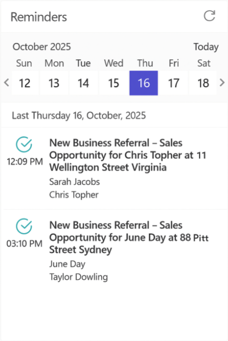Open Chris Topher contact name
Screen dimensions: 228x341
(x=74, y=195)
